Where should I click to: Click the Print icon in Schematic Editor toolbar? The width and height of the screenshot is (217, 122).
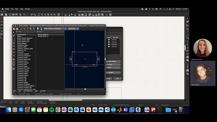[13, 15]
